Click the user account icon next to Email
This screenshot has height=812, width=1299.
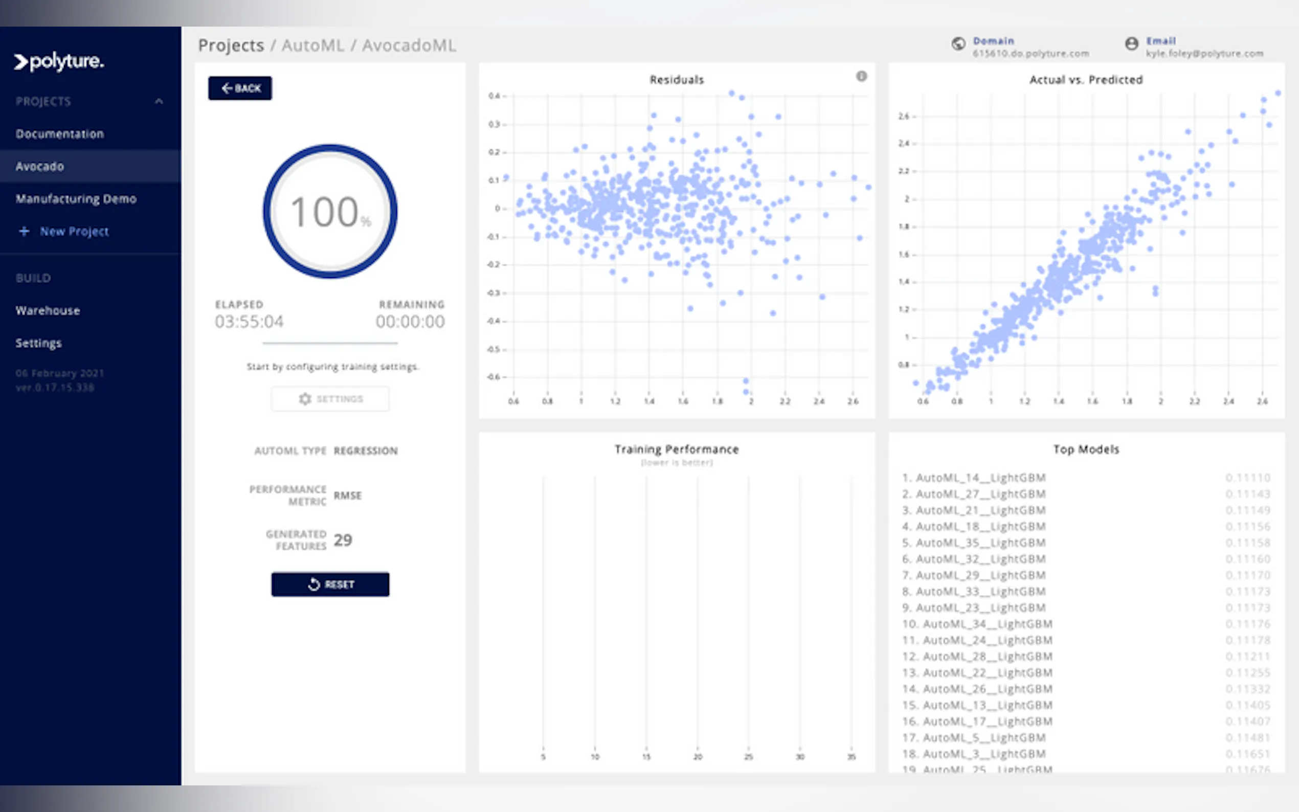pyautogui.click(x=1131, y=44)
